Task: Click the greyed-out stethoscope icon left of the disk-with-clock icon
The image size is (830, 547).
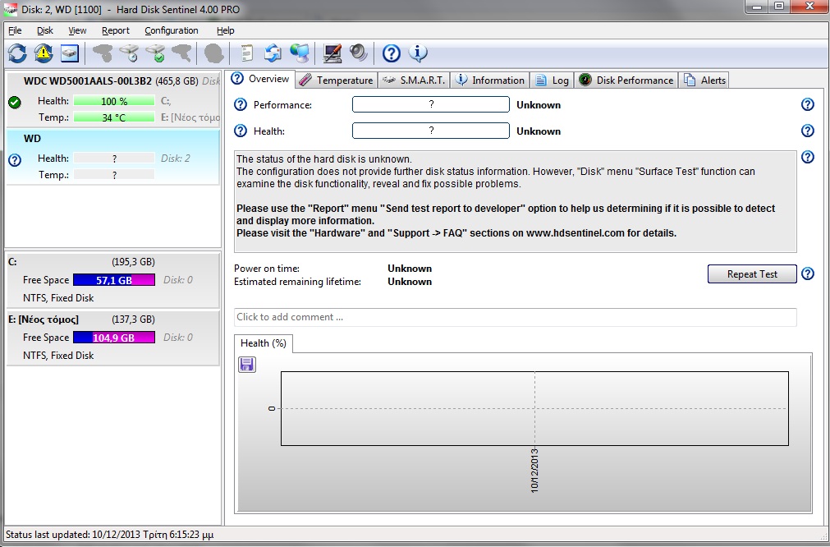Action: pyautogui.click(x=102, y=53)
